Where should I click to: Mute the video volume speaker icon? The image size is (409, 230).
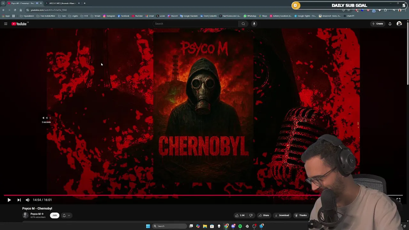(x=27, y=200)
